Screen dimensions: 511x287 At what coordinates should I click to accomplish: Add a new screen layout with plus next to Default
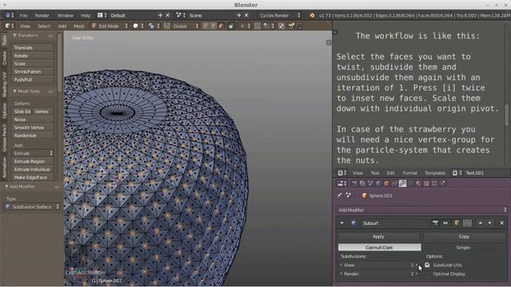coord(160,15)
